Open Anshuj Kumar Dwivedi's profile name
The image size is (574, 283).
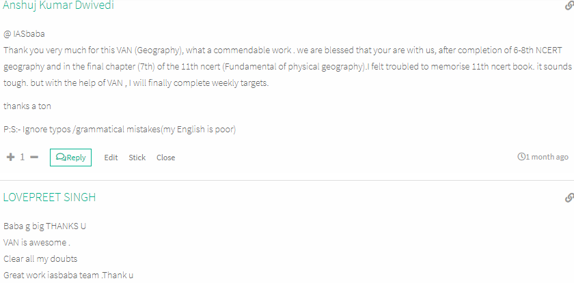pos(58,5)
